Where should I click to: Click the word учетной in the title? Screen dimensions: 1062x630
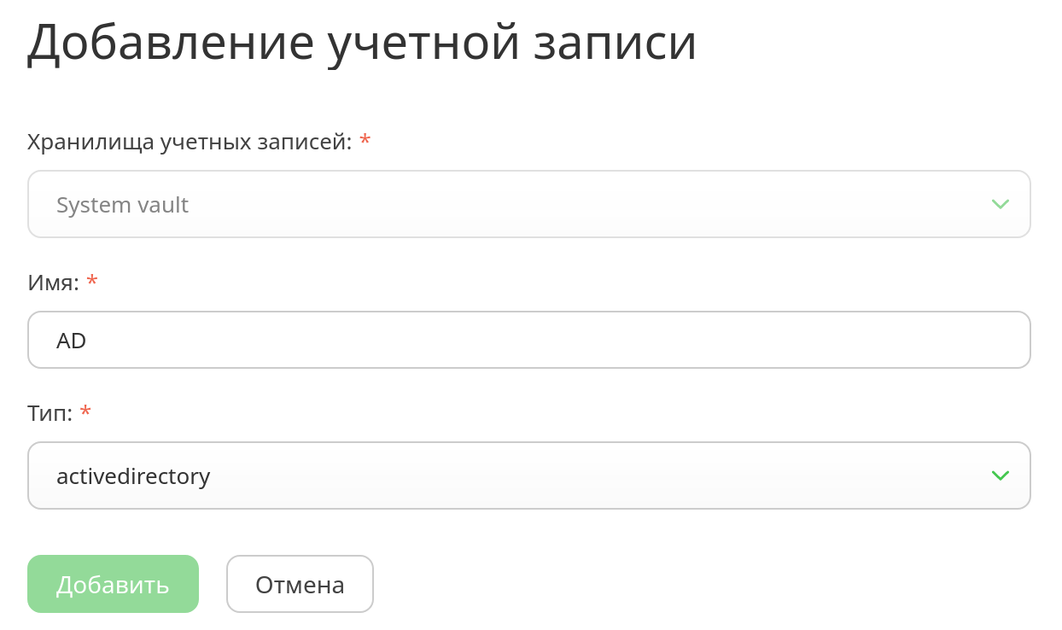424,43
